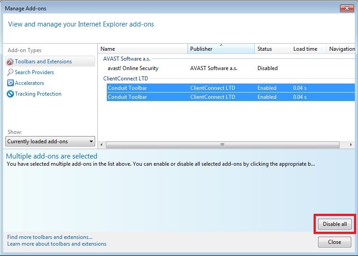Open the Show add-ons dropdown
358x256 pixels.
pos(50,141)
